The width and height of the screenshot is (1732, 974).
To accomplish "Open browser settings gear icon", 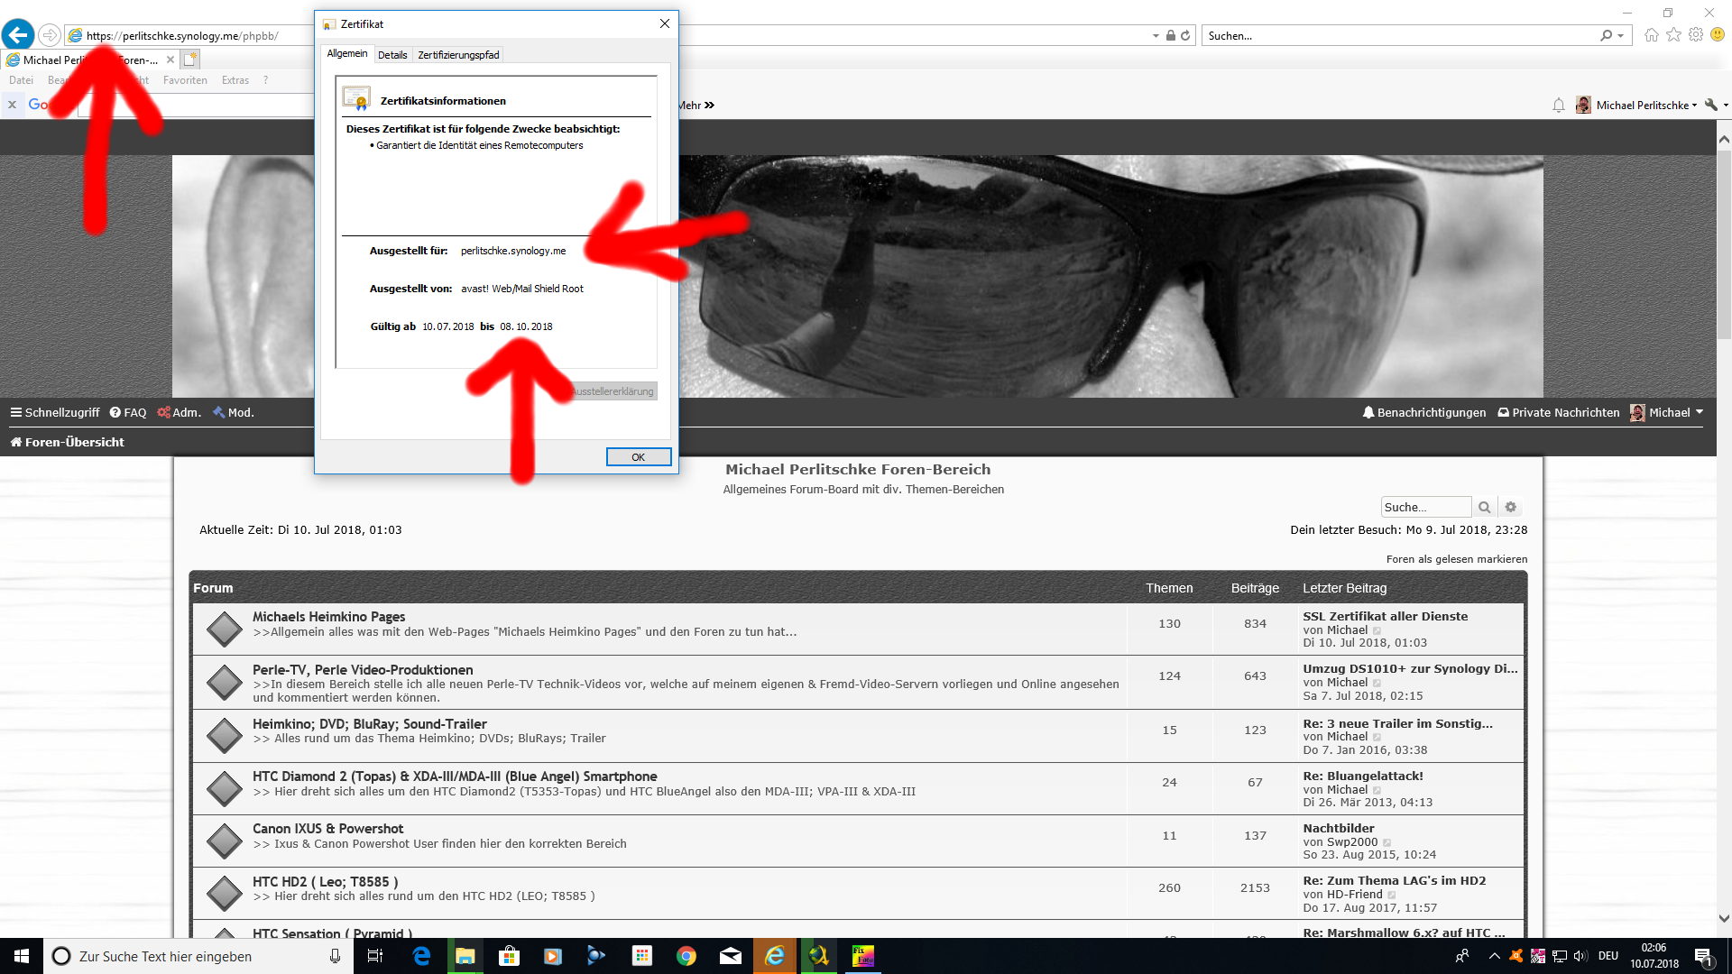I will (1696, 35).
